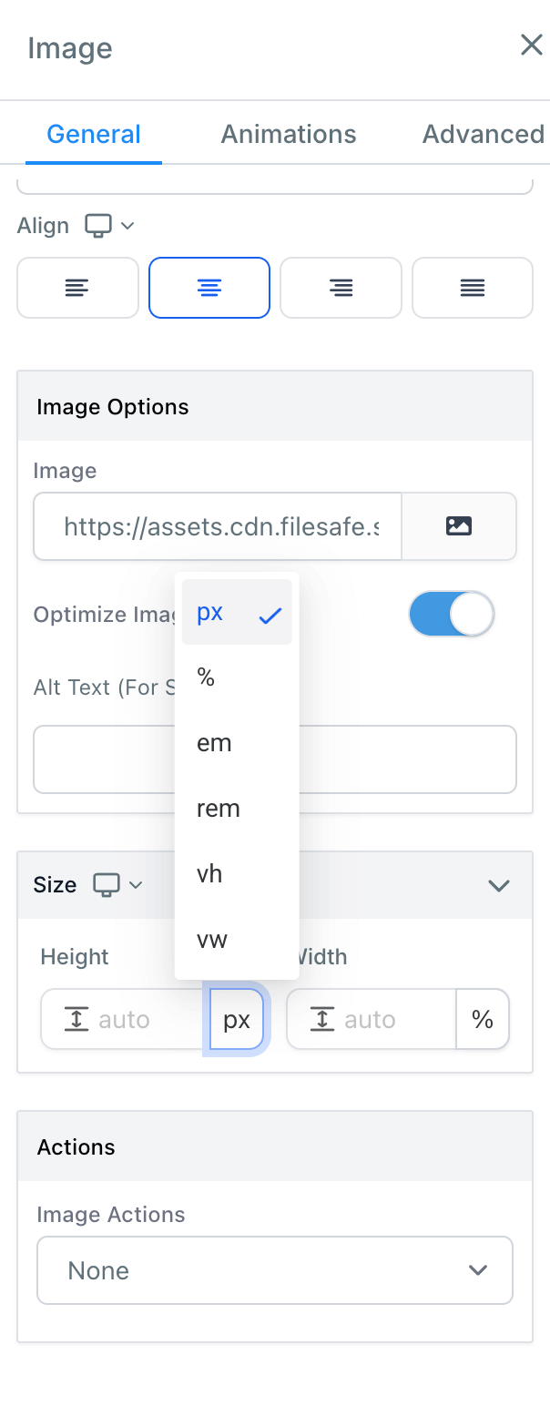
Task: Close the Image panel with X
Action: point(531,46)
